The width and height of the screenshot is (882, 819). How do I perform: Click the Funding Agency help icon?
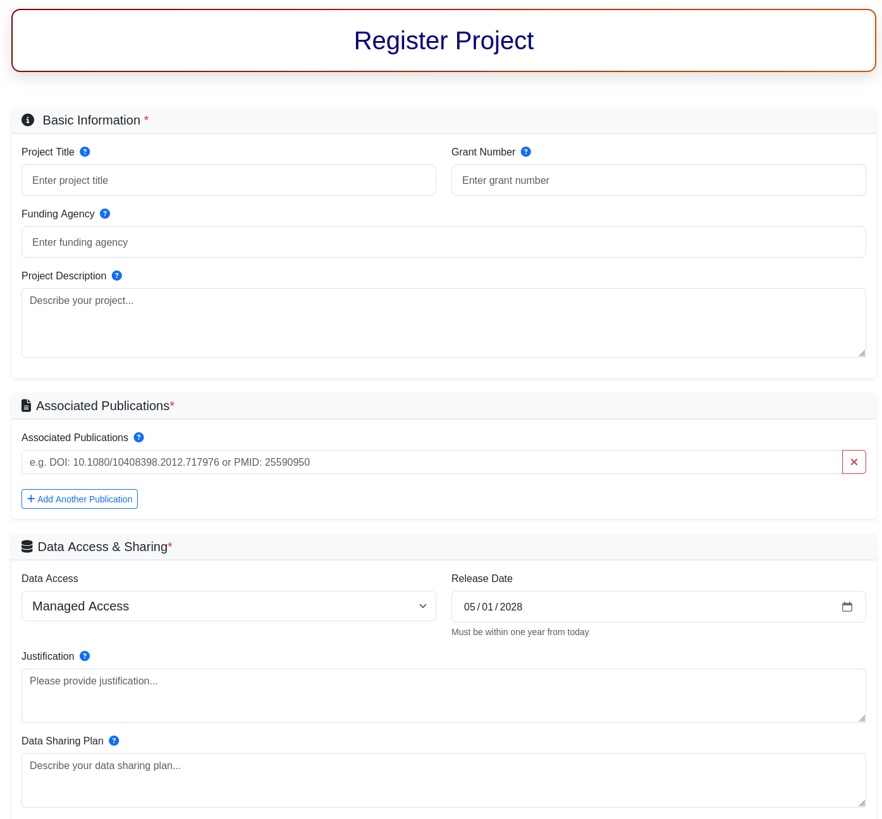tap(105, 214)
